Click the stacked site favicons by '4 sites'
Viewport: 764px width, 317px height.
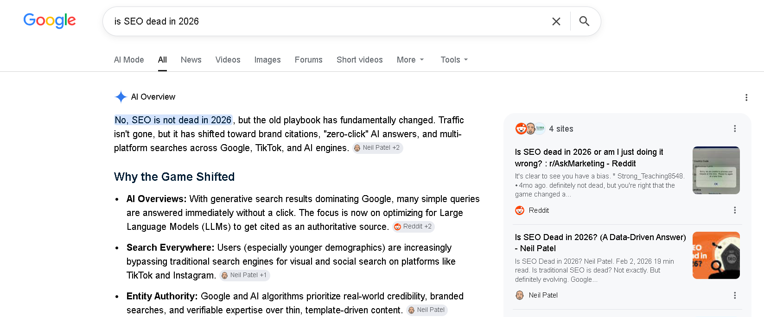click(x=530, y=128)
